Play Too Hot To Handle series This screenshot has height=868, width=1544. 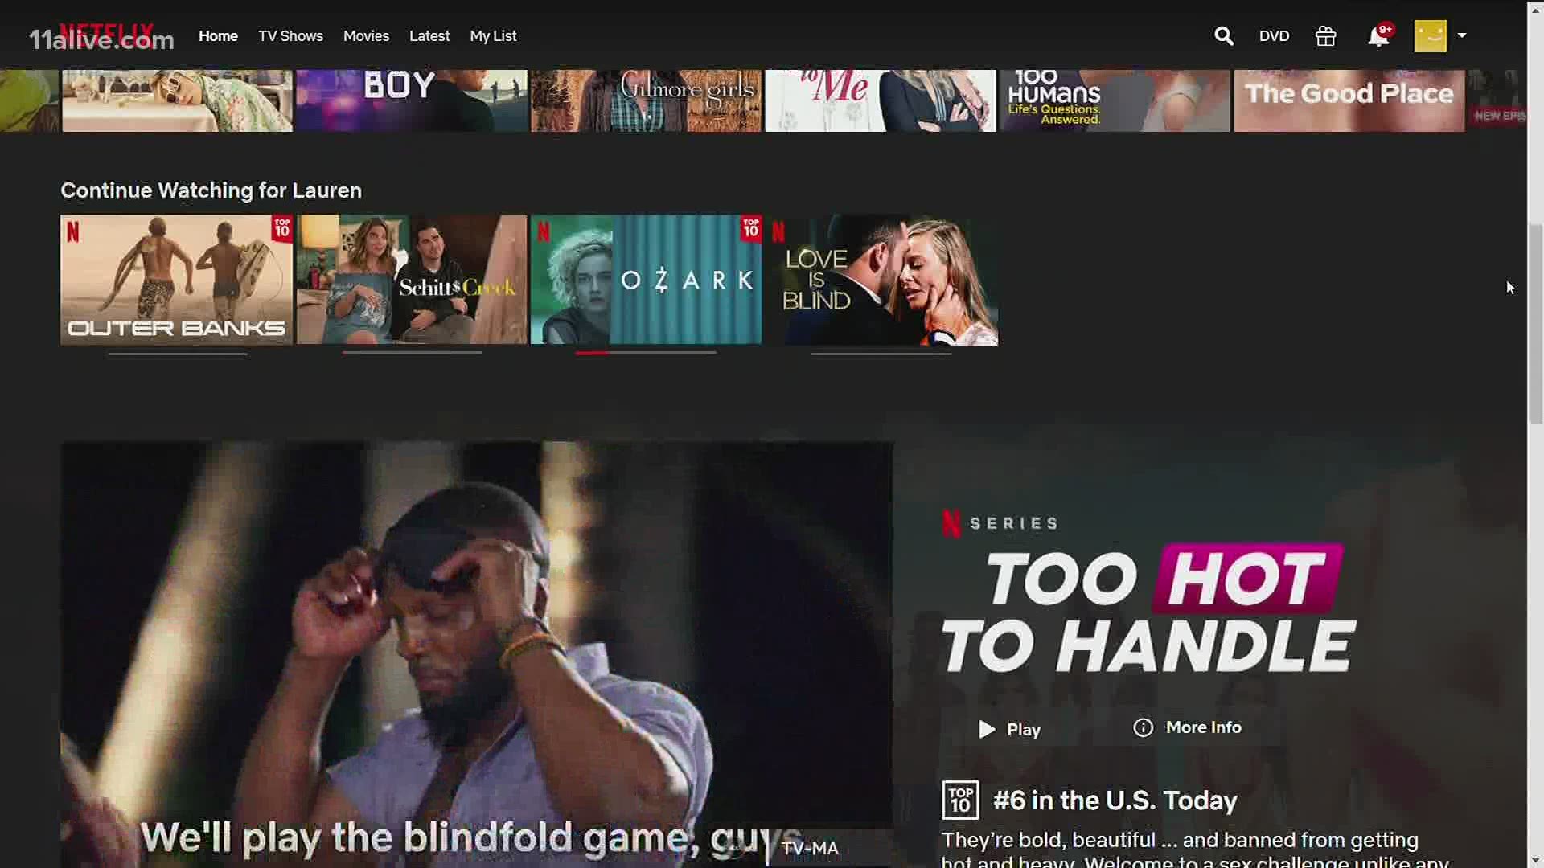1006,729
